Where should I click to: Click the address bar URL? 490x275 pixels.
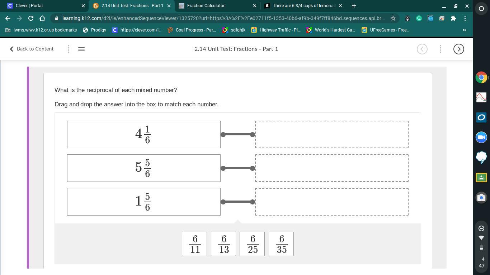tap(223, 18)
